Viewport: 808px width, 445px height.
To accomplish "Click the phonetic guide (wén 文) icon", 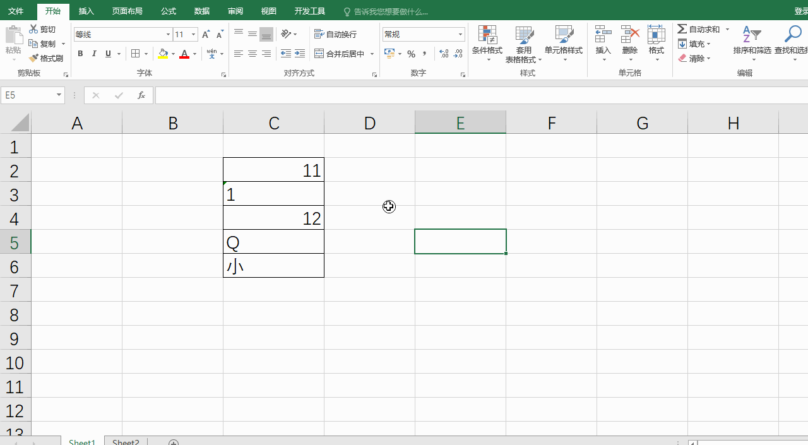I will point(211,54).
